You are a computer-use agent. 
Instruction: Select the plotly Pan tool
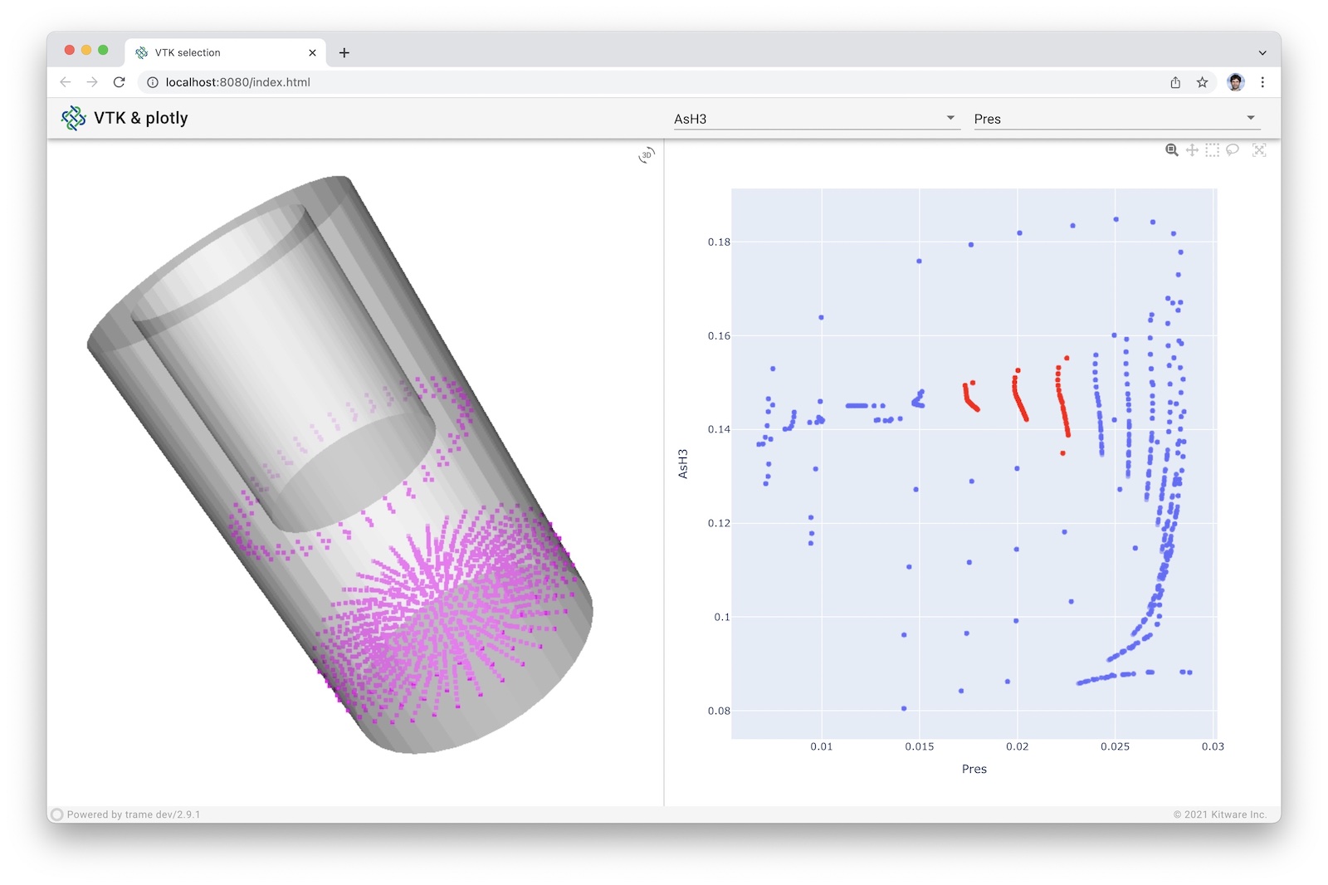pyautogui.click(x=1192, y=150)
